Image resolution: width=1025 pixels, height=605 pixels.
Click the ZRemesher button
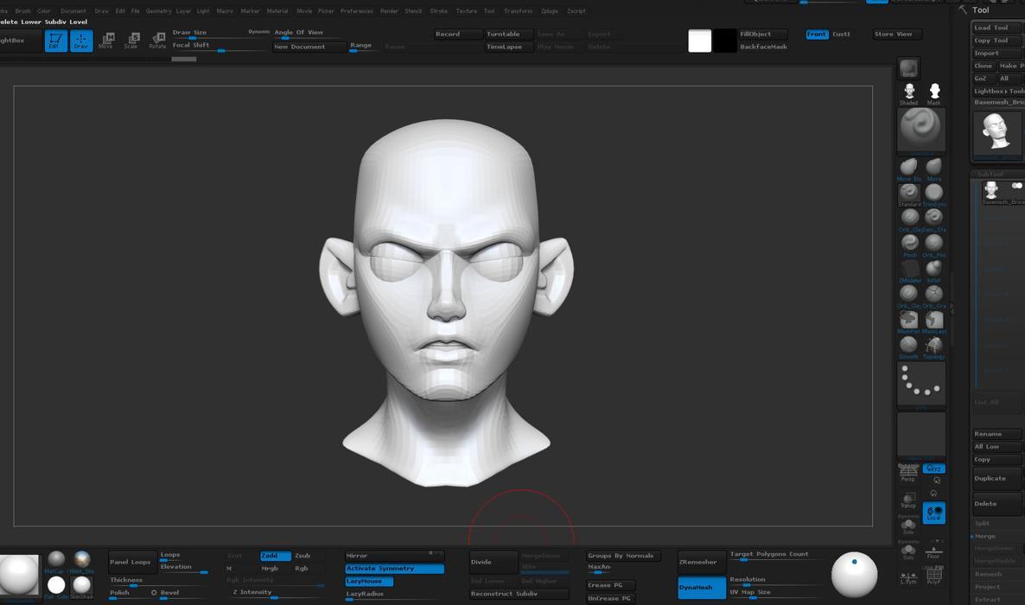click(698, 562)
